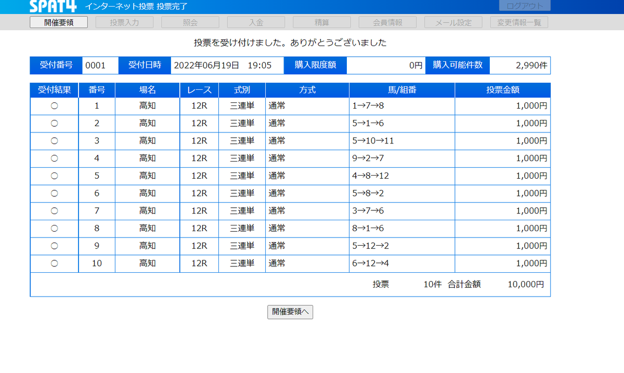Click the 番号 column header
The image size is (624, 373).
(97, 90)
